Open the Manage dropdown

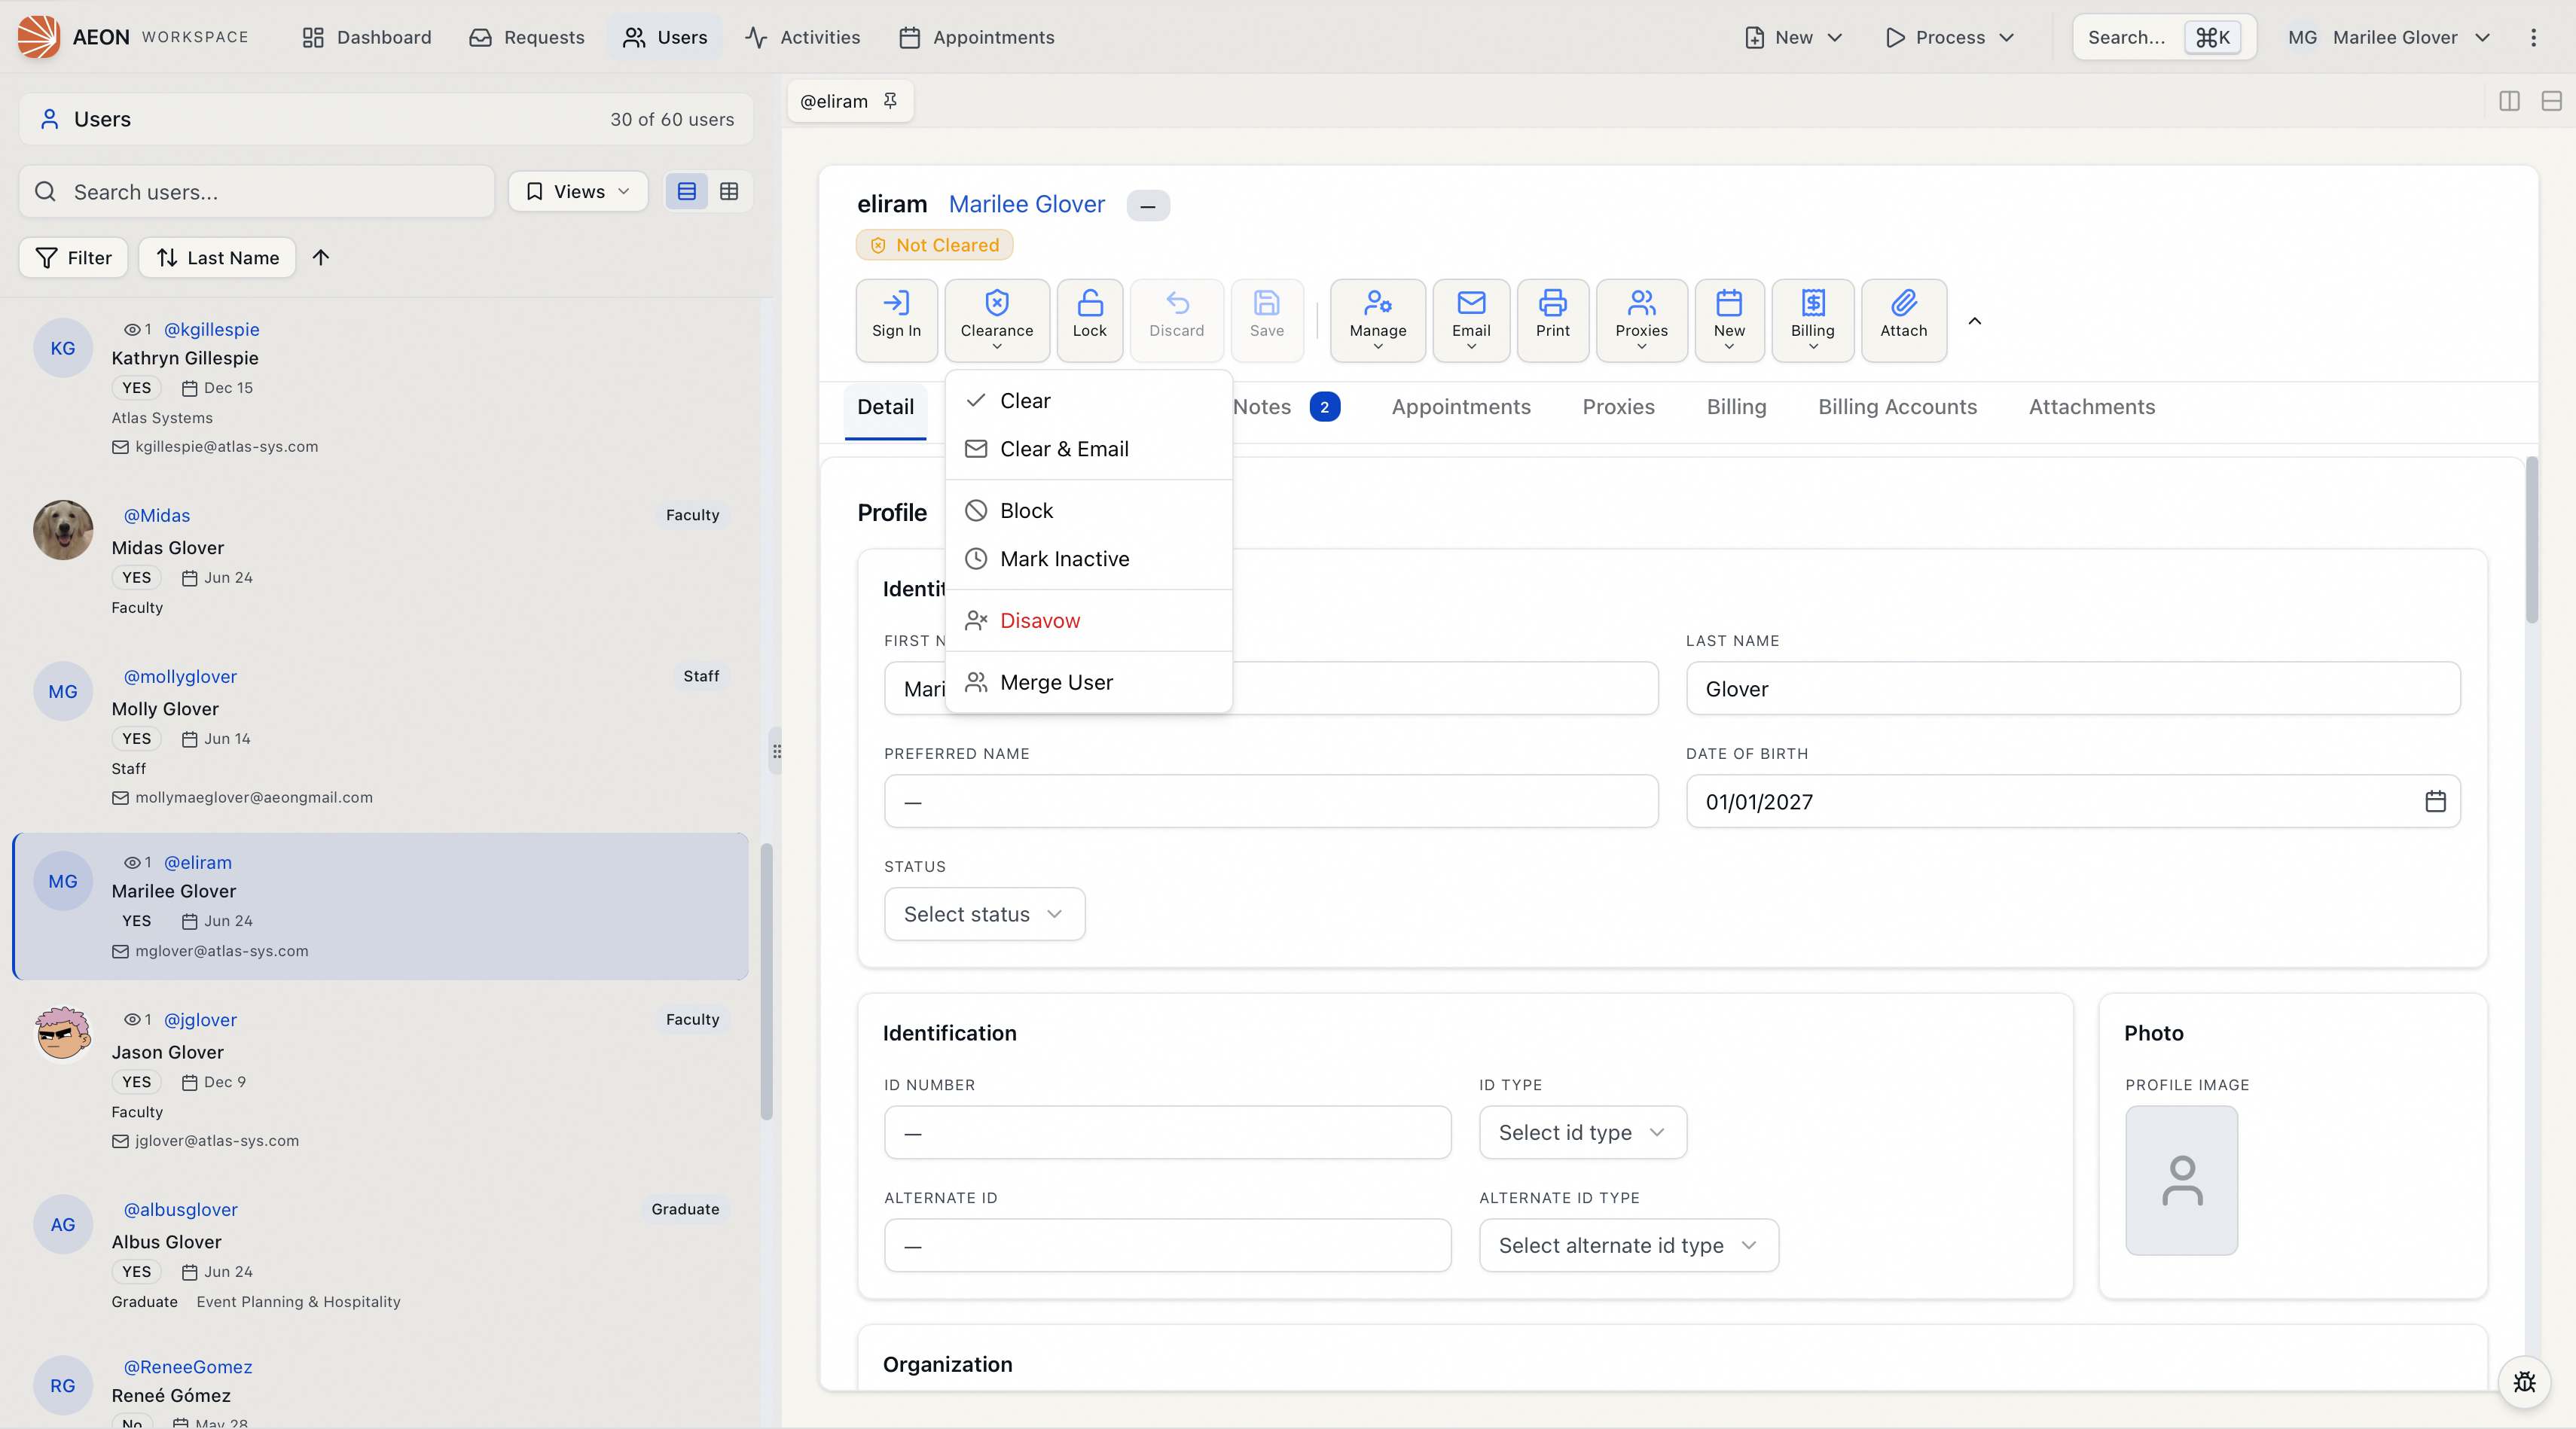(1377, 320)
